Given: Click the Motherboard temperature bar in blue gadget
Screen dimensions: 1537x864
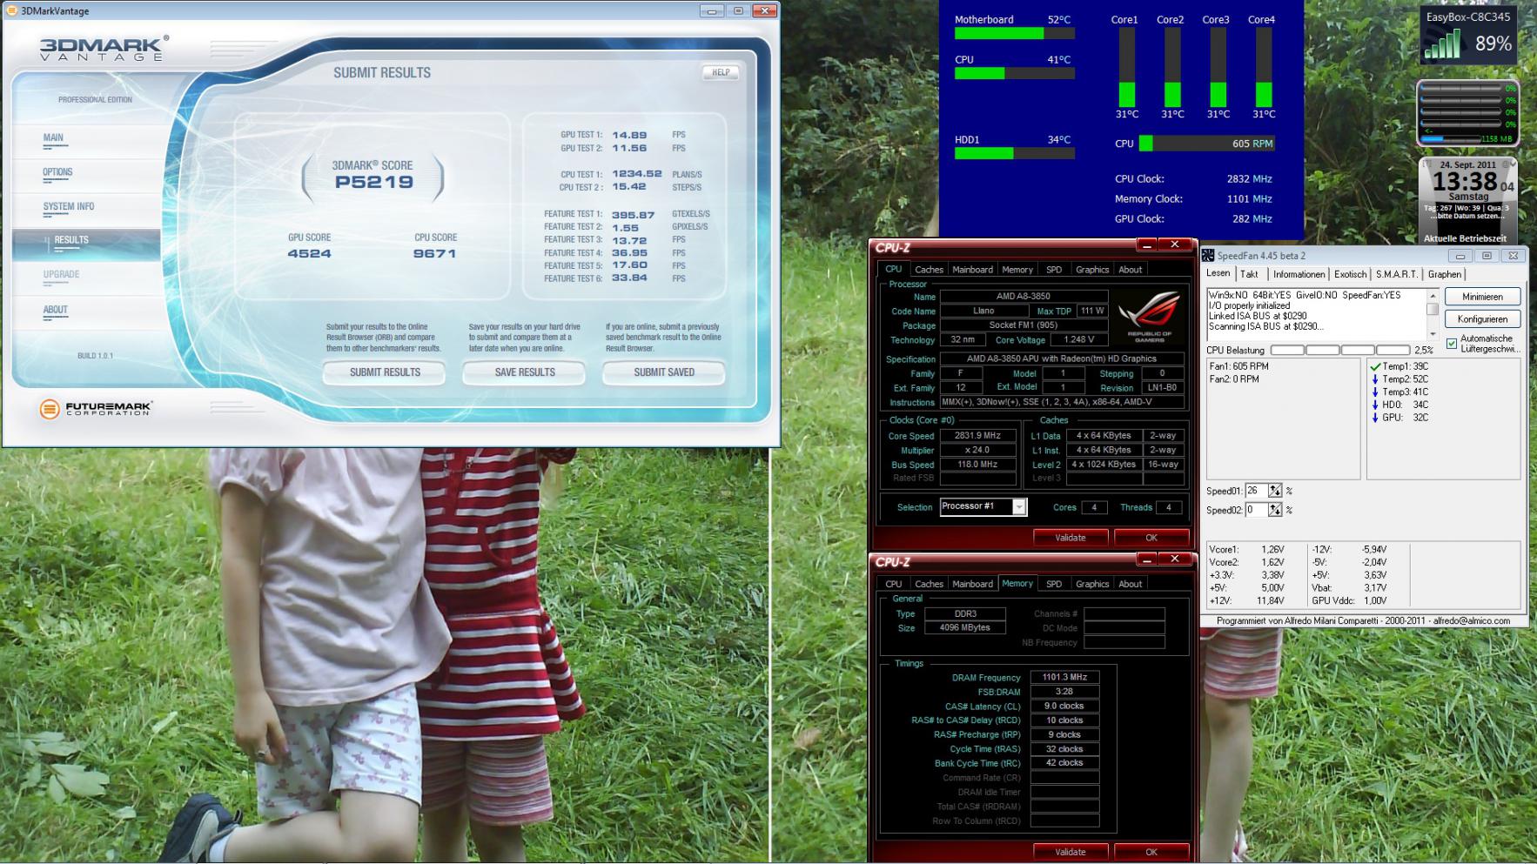Looking at the screenshot, I should pos(1014,34).
